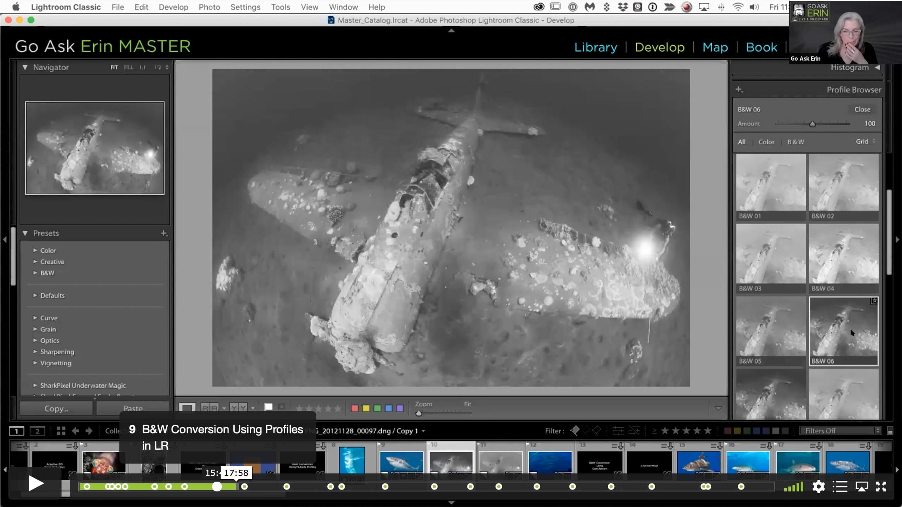Open the Grid view-mode dropdown in Profile Browser
Screen dimensions: 902x507
click(865, 141)
